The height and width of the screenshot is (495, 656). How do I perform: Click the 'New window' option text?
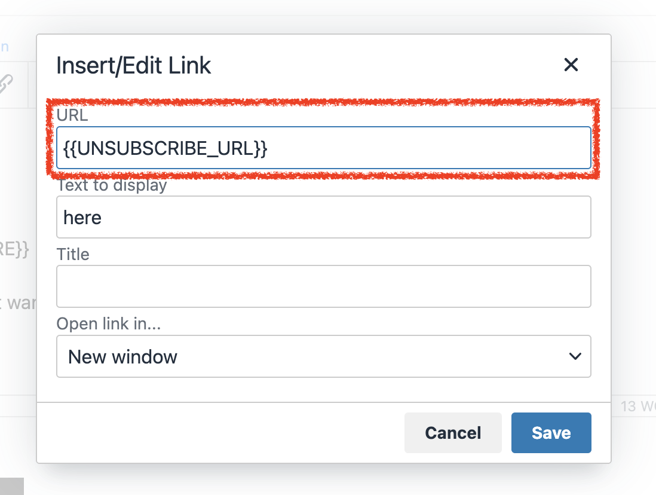(122, 357)
